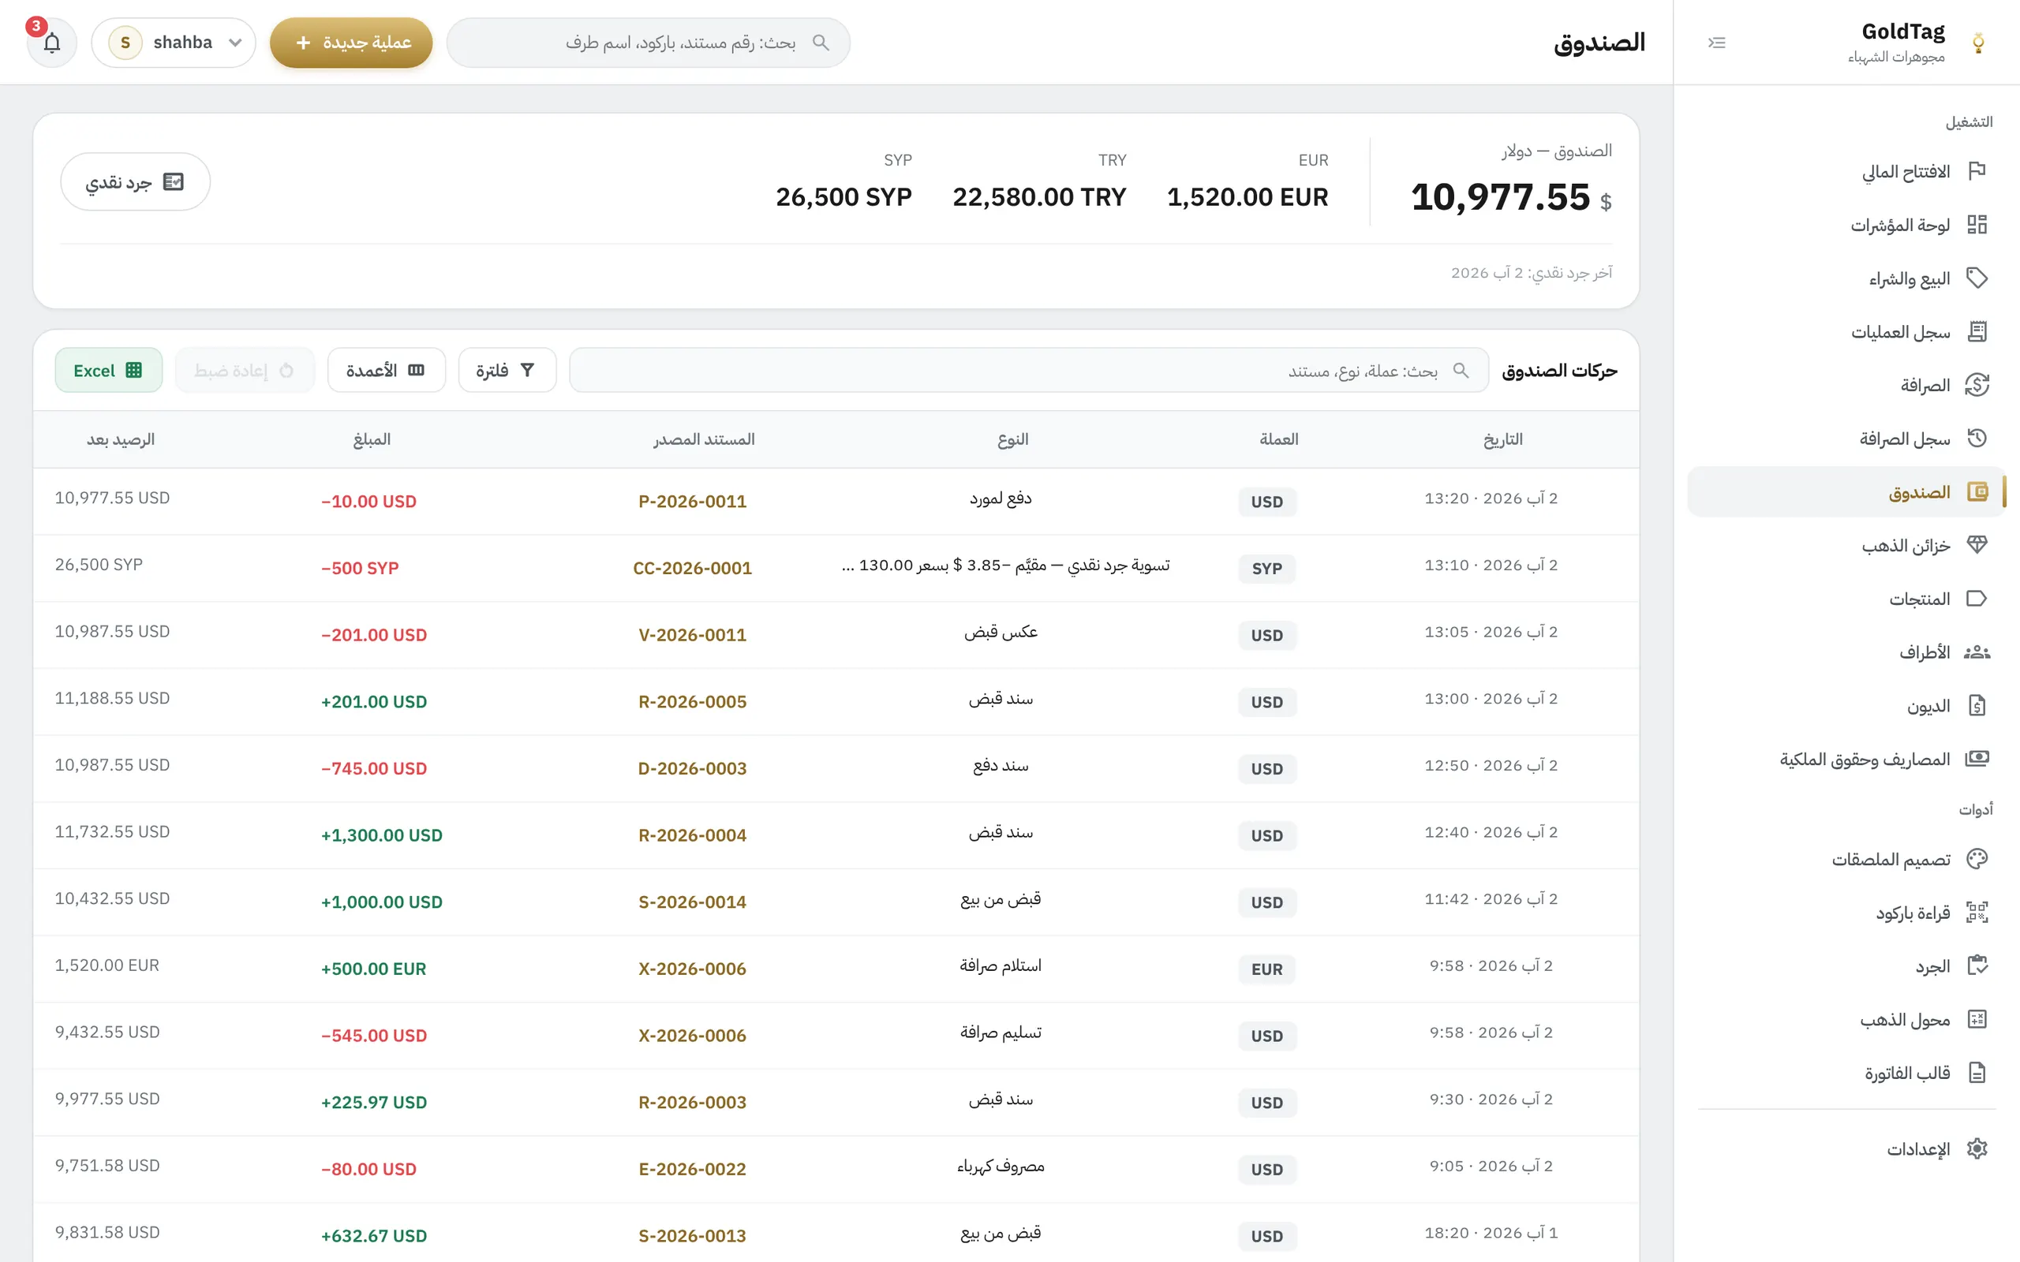Open الافتتاح المالي from the sidebar
Screen dimensions: 2020x1262
(x=1846, y=171)
